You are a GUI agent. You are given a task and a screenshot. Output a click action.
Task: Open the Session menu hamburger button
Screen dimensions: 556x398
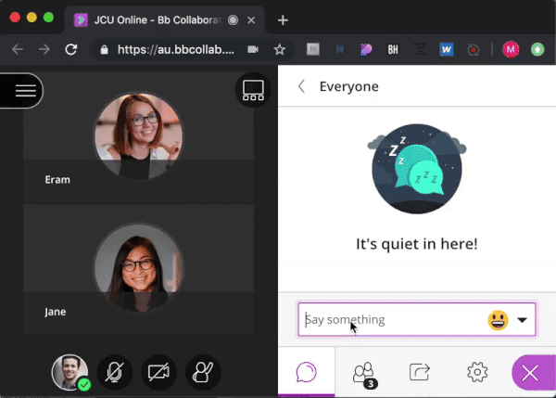point(25,90)
